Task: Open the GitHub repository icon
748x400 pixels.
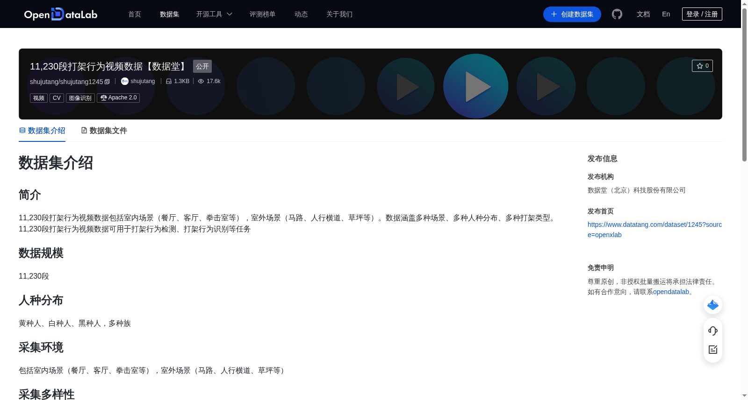Action: 617,14
